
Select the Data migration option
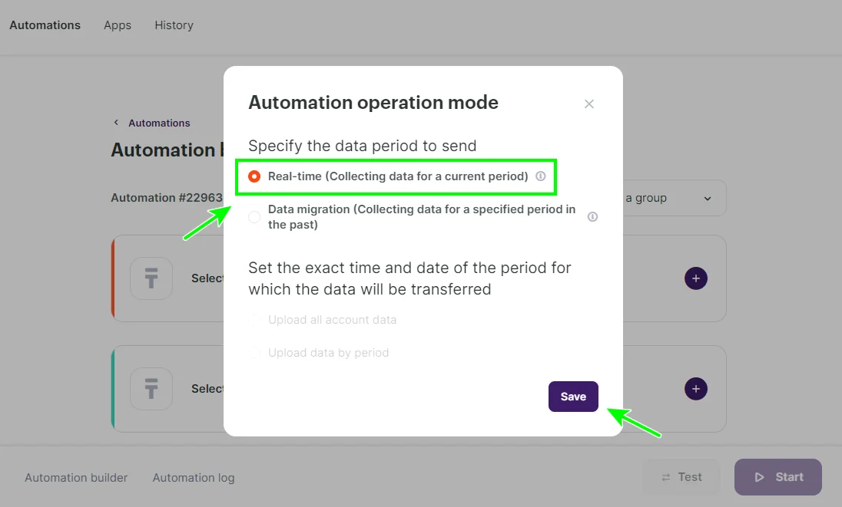(254, 217)
